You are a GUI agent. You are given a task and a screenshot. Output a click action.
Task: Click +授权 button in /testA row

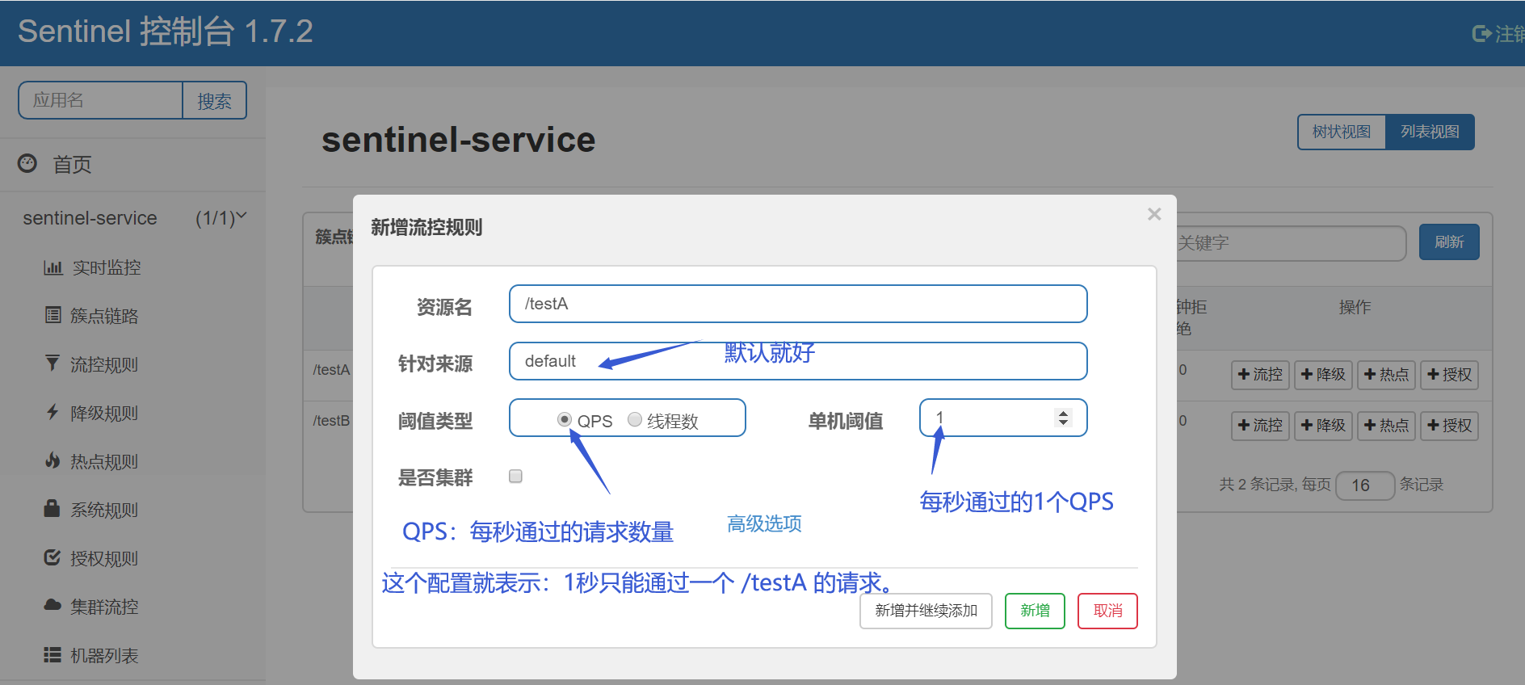click(x=1449, y=375)
